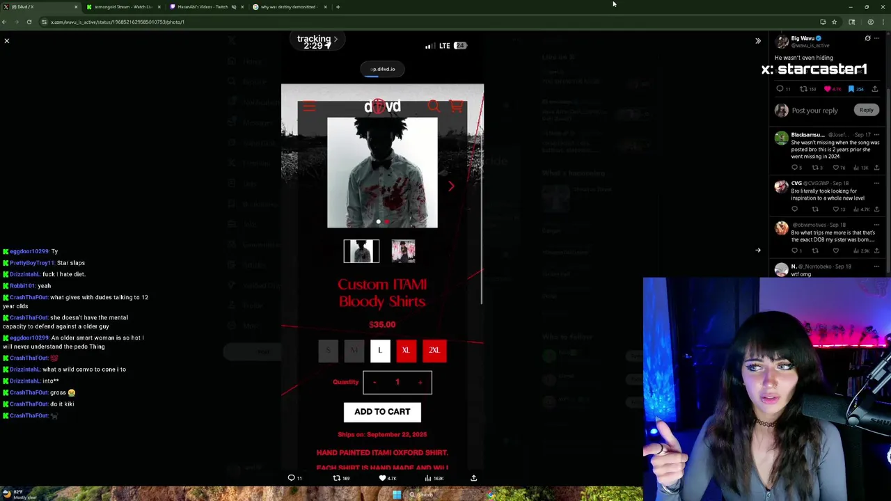Reply to Blacksamsu's comment showing 5 replies
891x501 pixels.
[x=794, y=168]
